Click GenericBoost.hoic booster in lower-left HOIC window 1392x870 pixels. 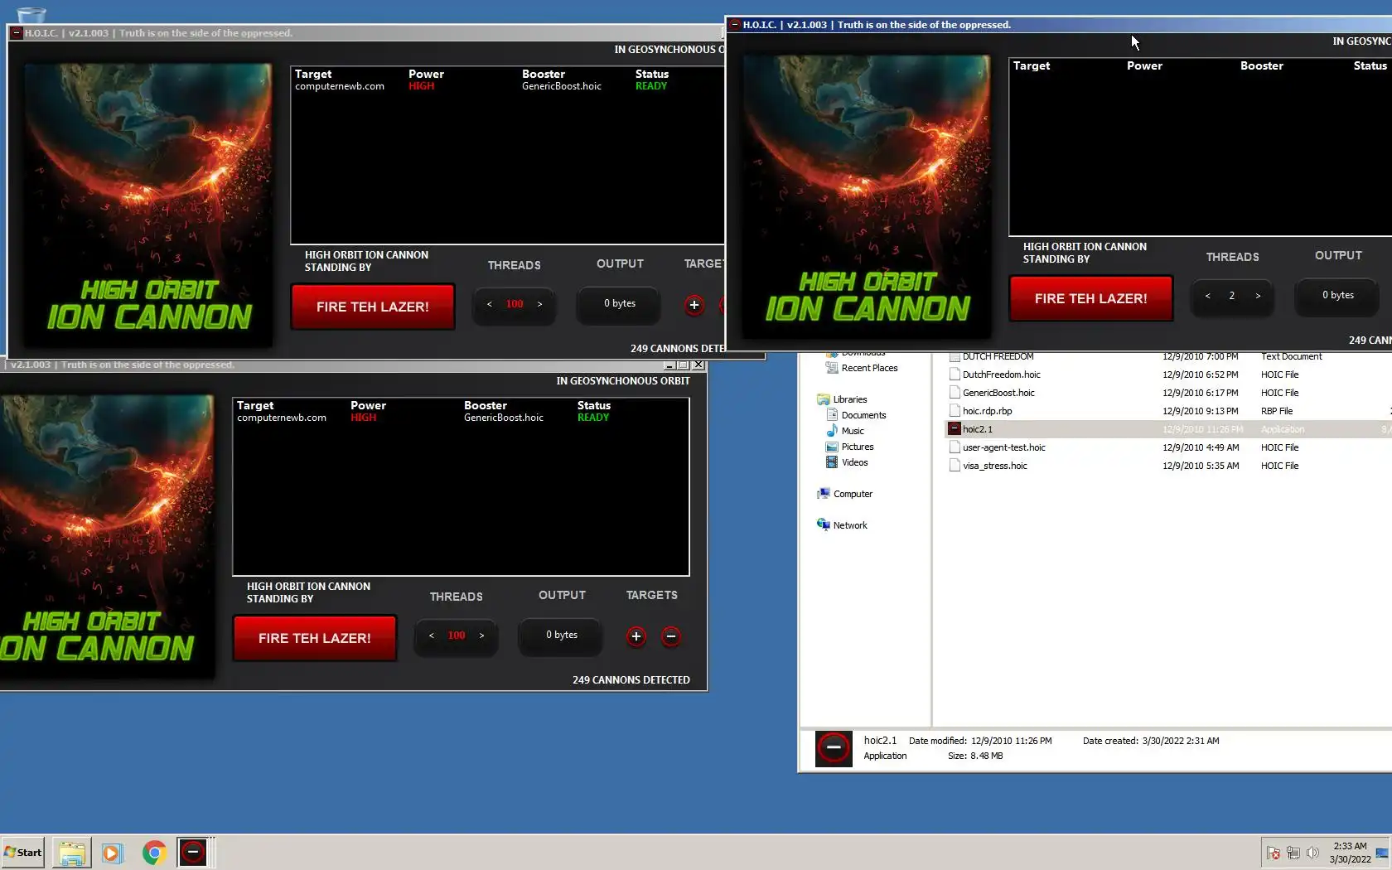coord(504,418)
